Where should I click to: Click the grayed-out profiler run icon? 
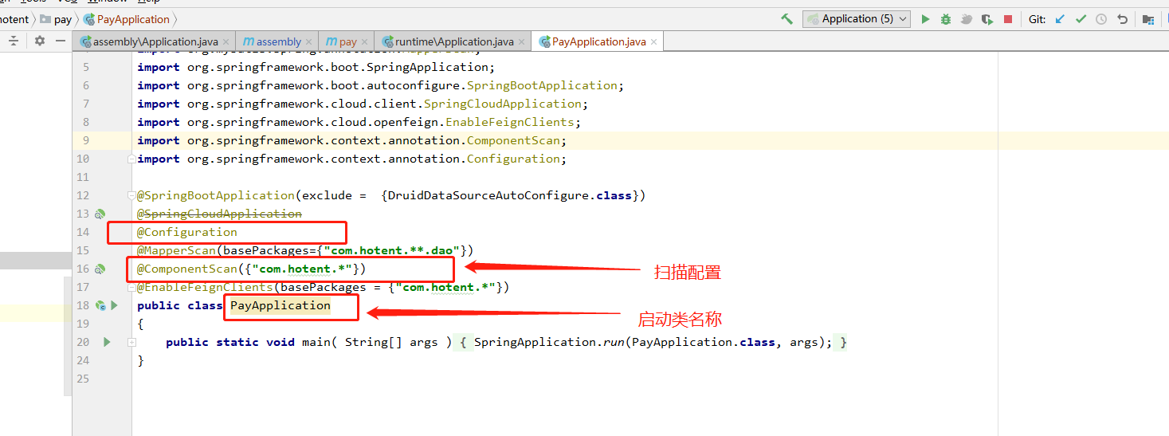(967, 19)
